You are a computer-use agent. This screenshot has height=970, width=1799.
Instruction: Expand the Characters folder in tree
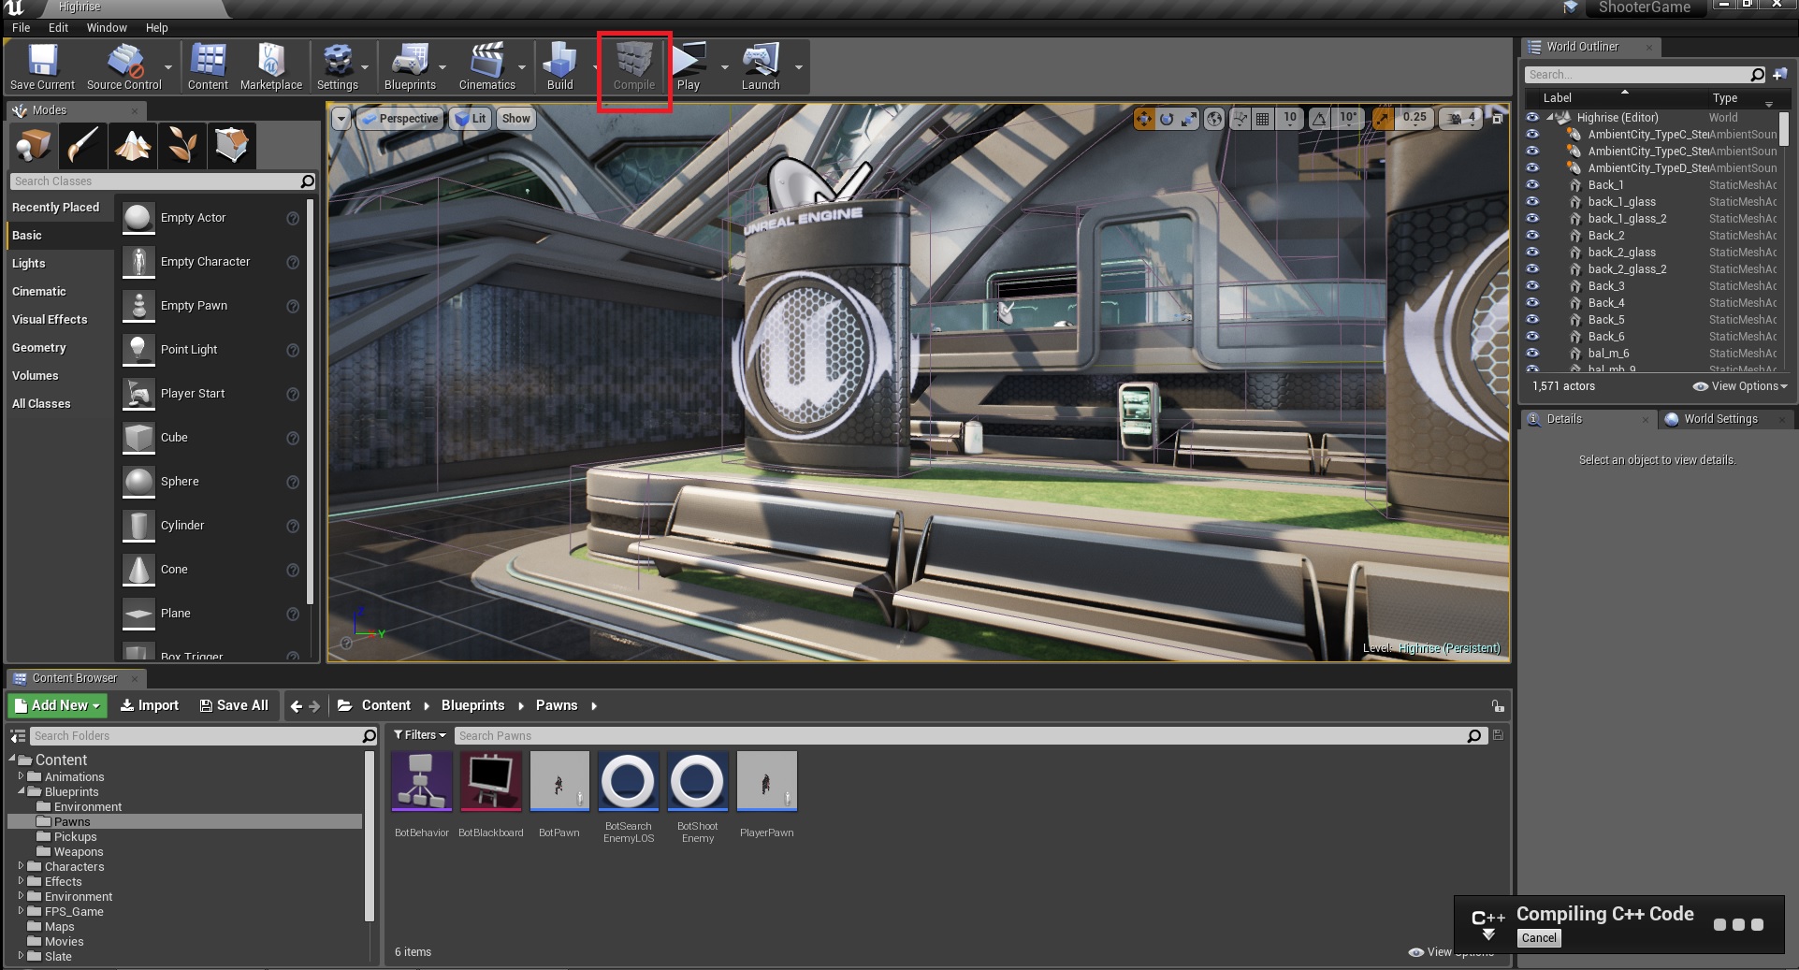click(21, 866)
